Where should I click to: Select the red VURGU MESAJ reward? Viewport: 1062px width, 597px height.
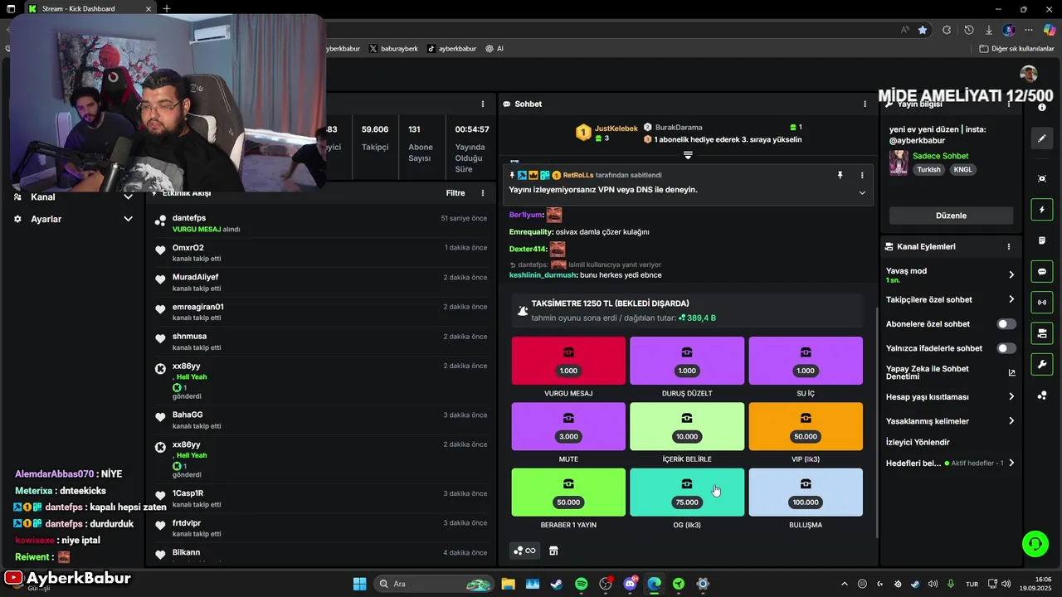click(568, 361)
